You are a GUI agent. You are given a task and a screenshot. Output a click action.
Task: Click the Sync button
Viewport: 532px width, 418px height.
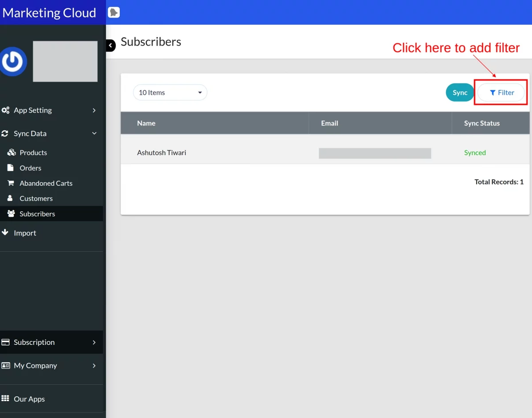(x=460, y=92)
